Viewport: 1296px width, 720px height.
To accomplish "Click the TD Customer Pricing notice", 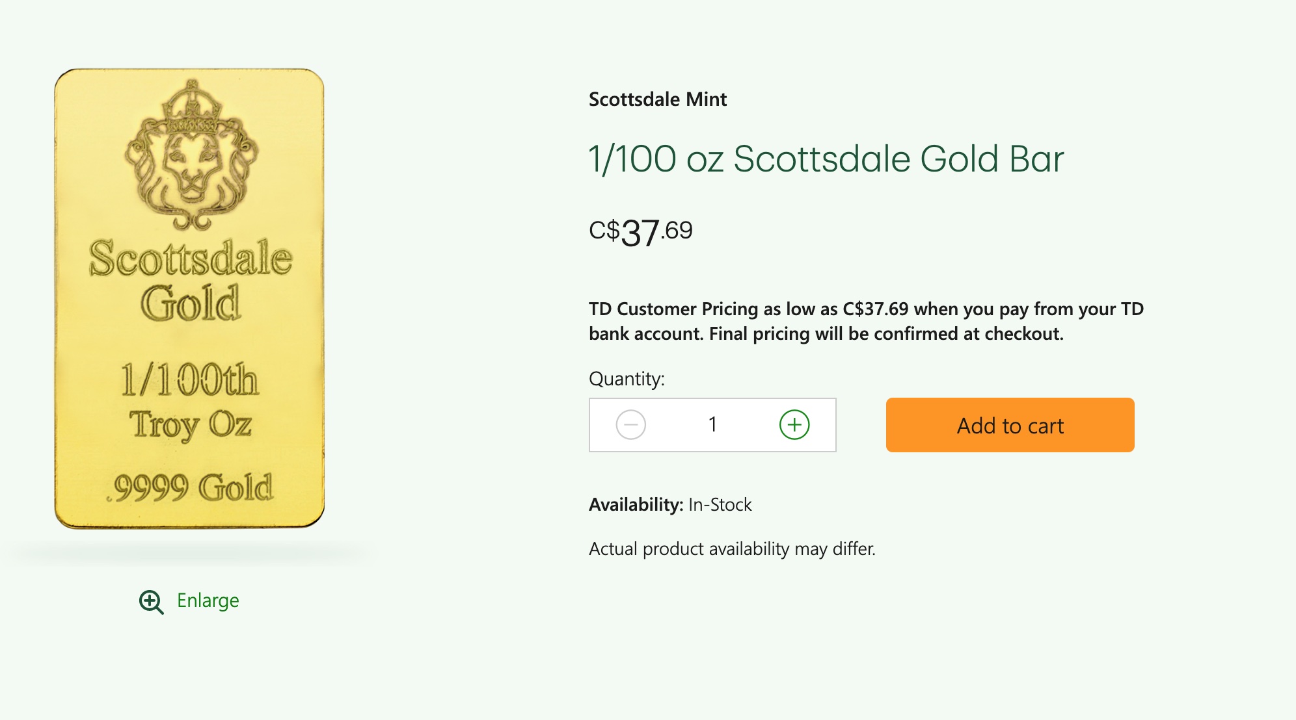I will pos(865,322).
